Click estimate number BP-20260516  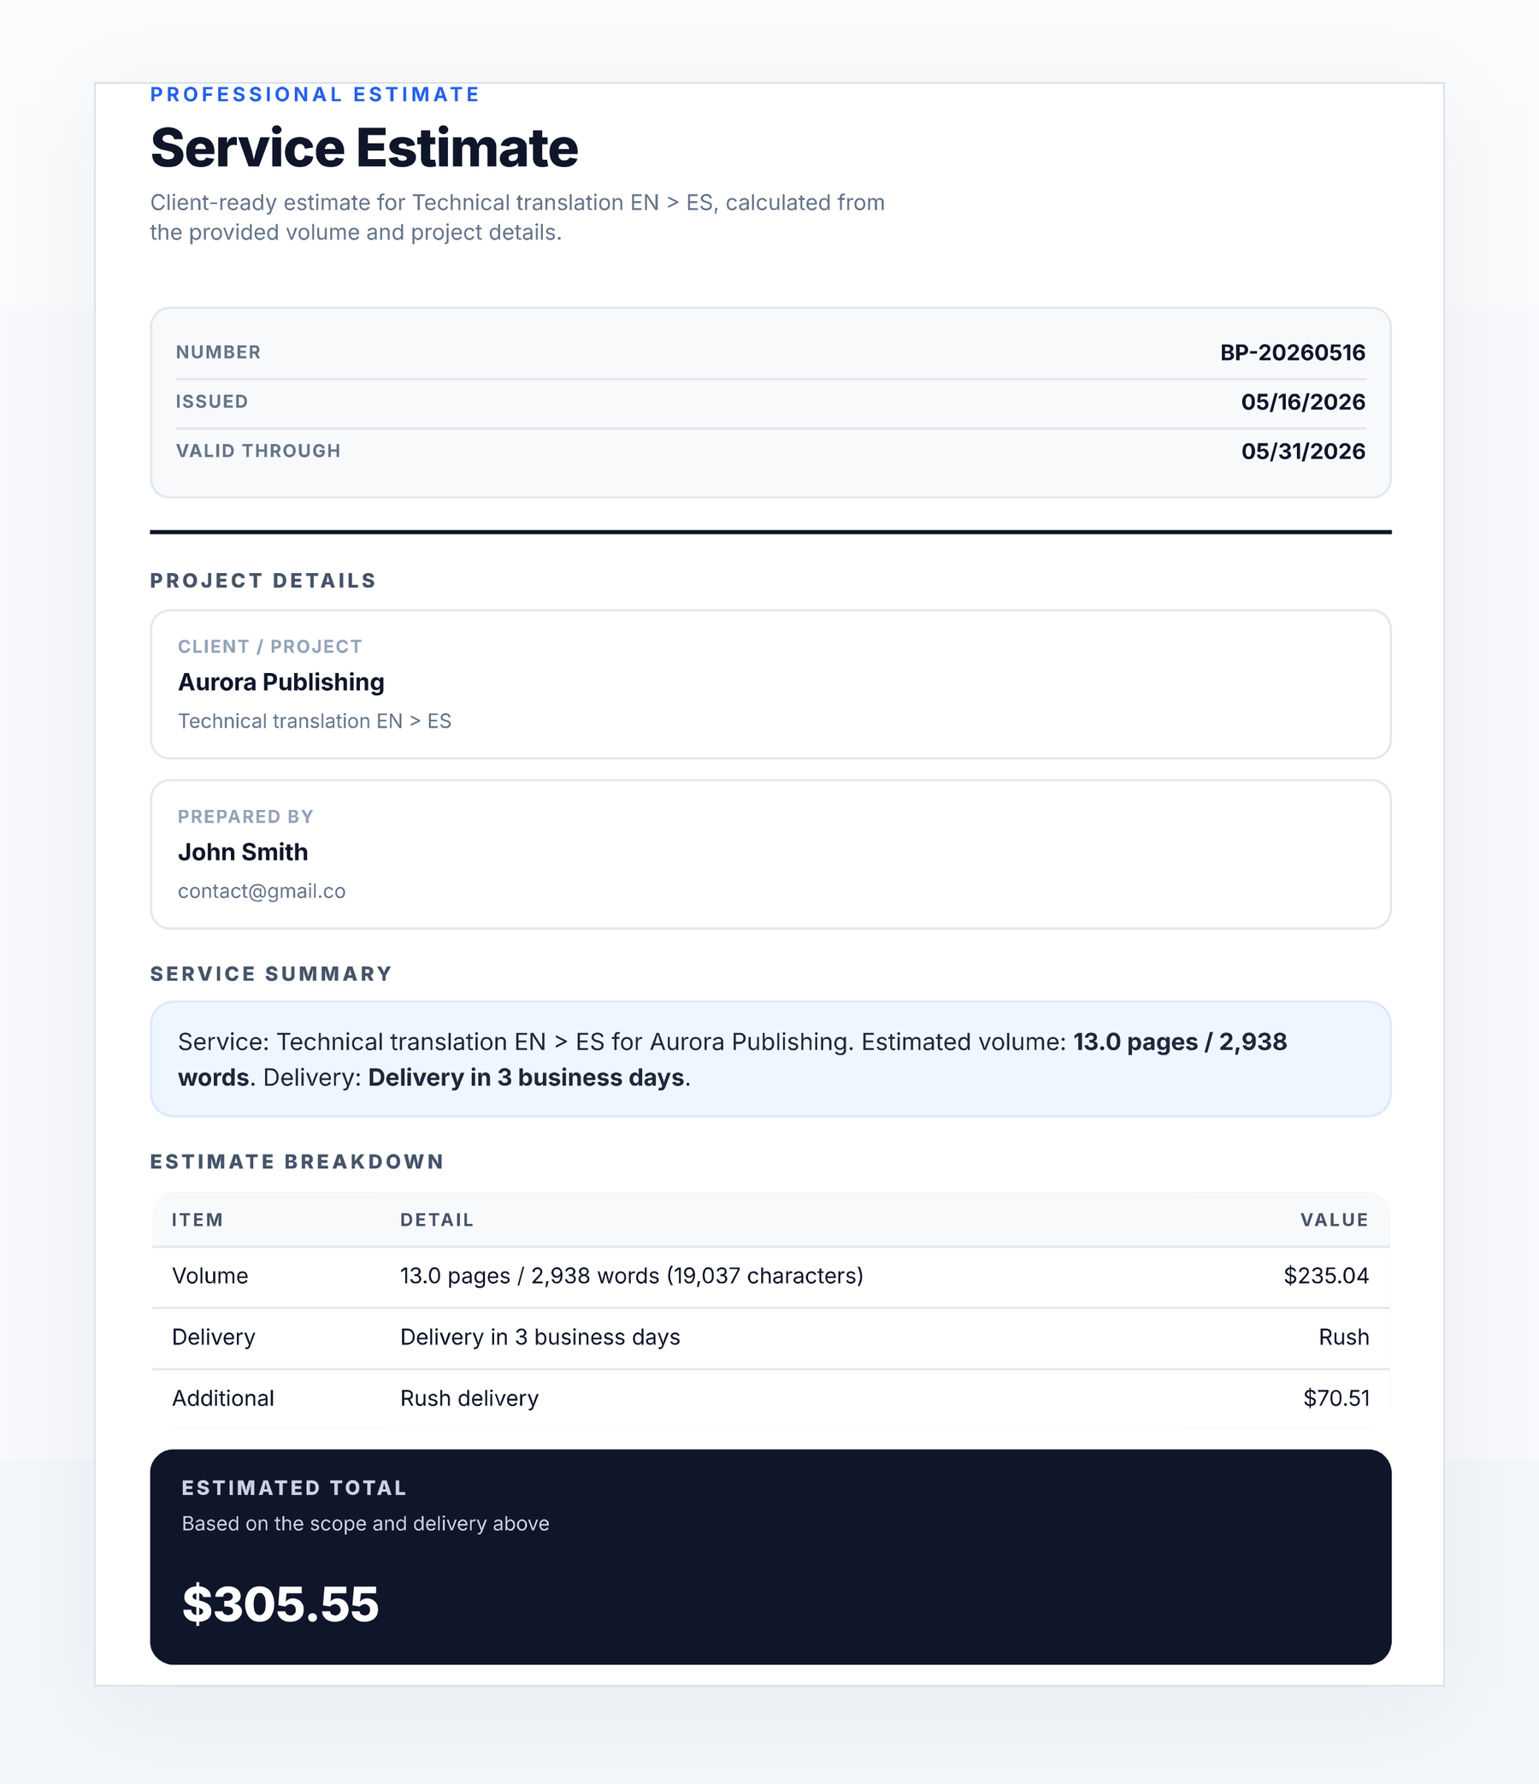tap(1292, 352)
